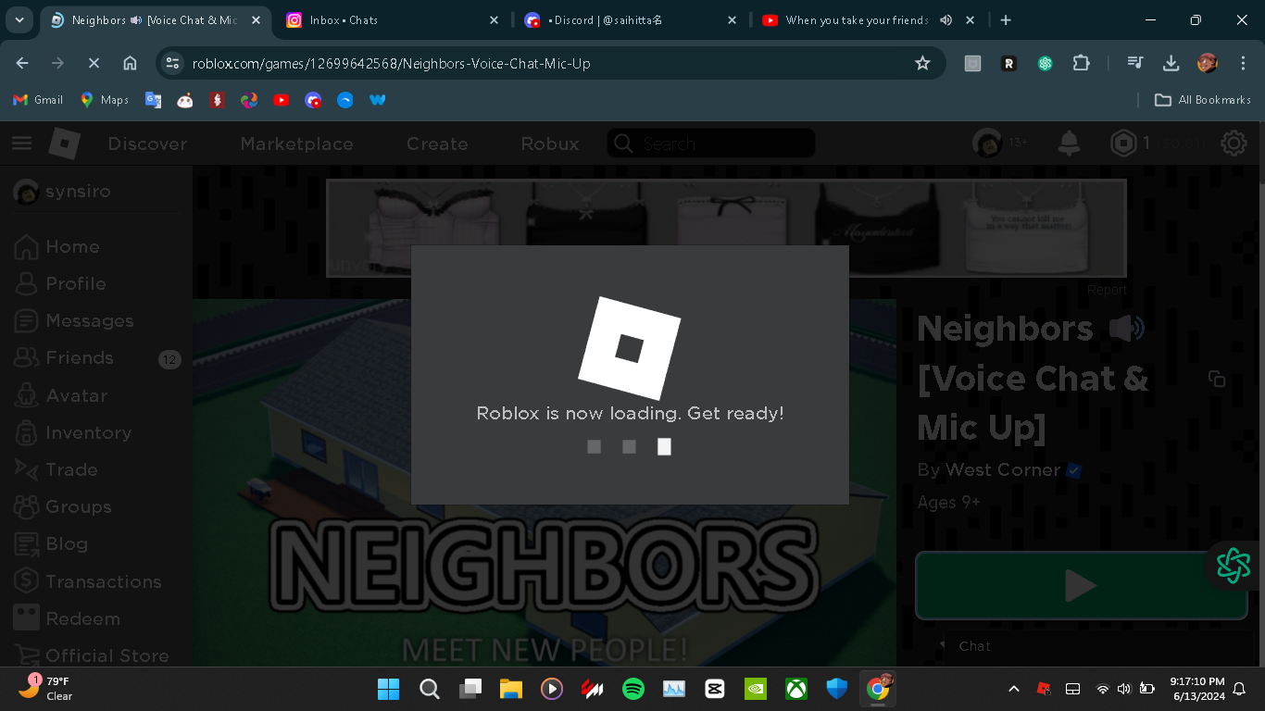Open Chrome home page button
The height and width of the screenshot is (711, 1265).
tap(130, 63)
